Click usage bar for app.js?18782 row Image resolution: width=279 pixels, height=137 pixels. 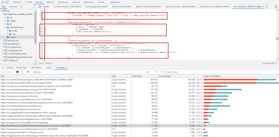click(241, 83)
